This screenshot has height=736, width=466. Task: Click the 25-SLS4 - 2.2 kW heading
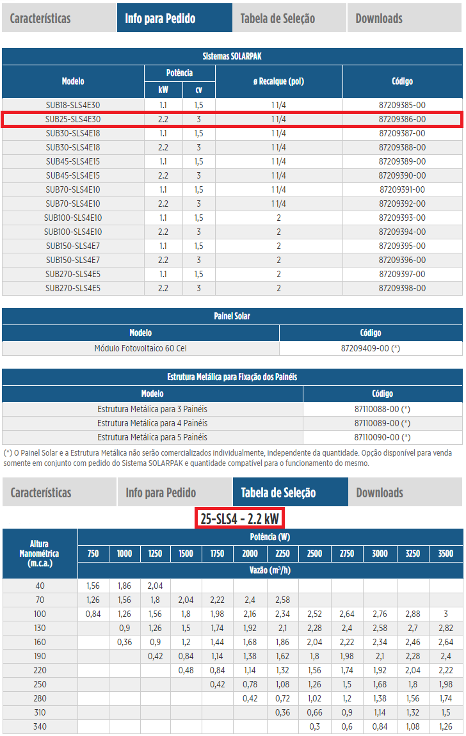point(239,518)
